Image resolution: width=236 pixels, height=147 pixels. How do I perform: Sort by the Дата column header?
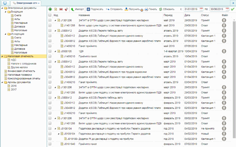tap(187, 15)
